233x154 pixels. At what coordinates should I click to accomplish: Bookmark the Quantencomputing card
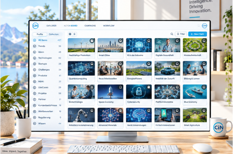point(92,64)
